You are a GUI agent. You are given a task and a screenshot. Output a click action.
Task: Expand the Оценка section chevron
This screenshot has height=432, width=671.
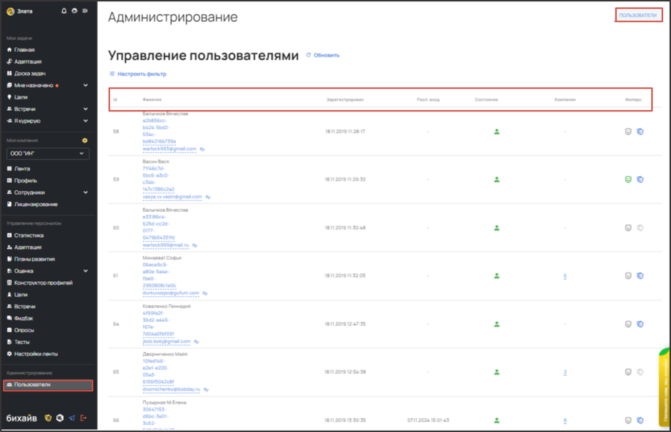pos(85,271)
